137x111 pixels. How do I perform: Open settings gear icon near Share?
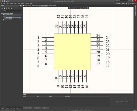(124, 3)
